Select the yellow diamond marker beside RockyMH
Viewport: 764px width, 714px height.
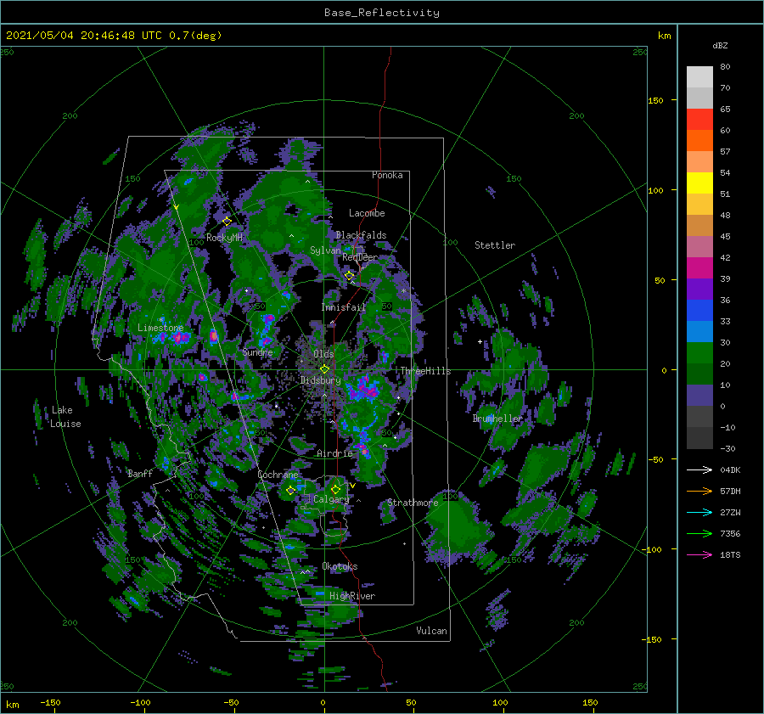coord(227,222)
